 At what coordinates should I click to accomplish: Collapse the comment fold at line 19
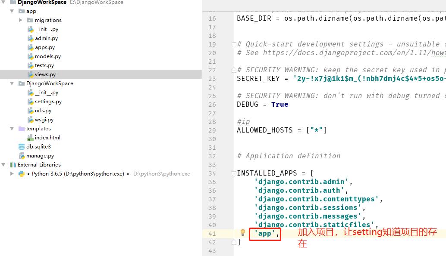coord(234,44)
